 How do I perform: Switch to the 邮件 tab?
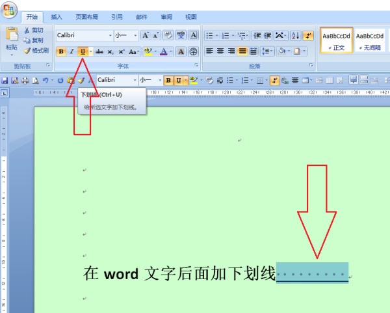(x=142, y=17)
